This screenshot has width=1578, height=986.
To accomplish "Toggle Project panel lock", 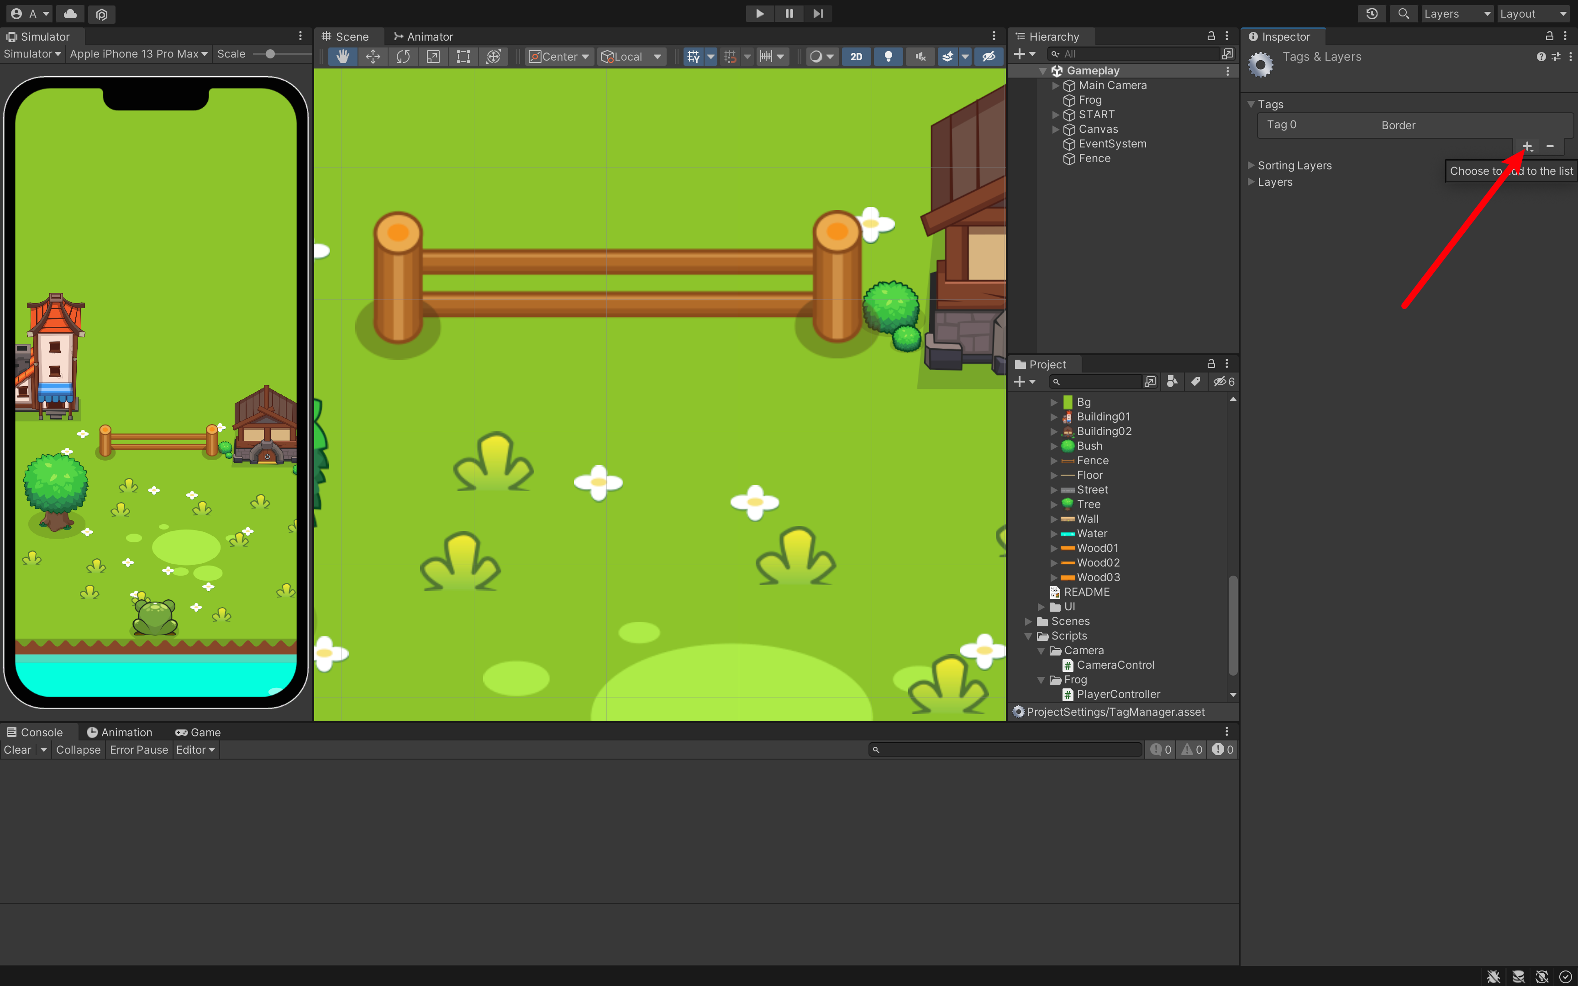I will tap(1211, 363).
